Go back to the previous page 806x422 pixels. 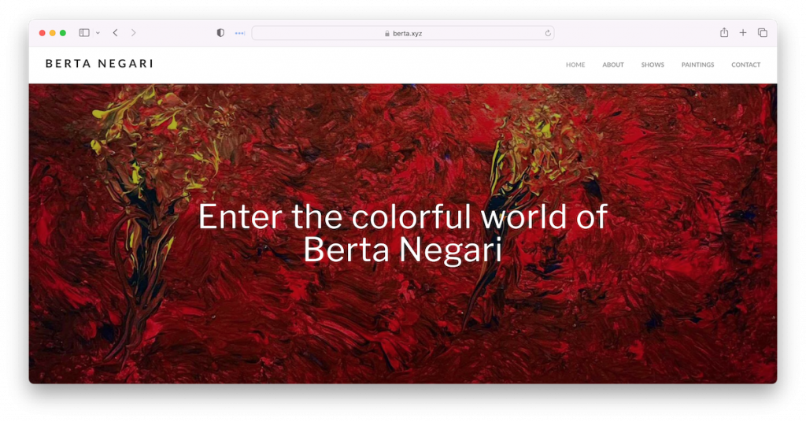coord(115,33)
